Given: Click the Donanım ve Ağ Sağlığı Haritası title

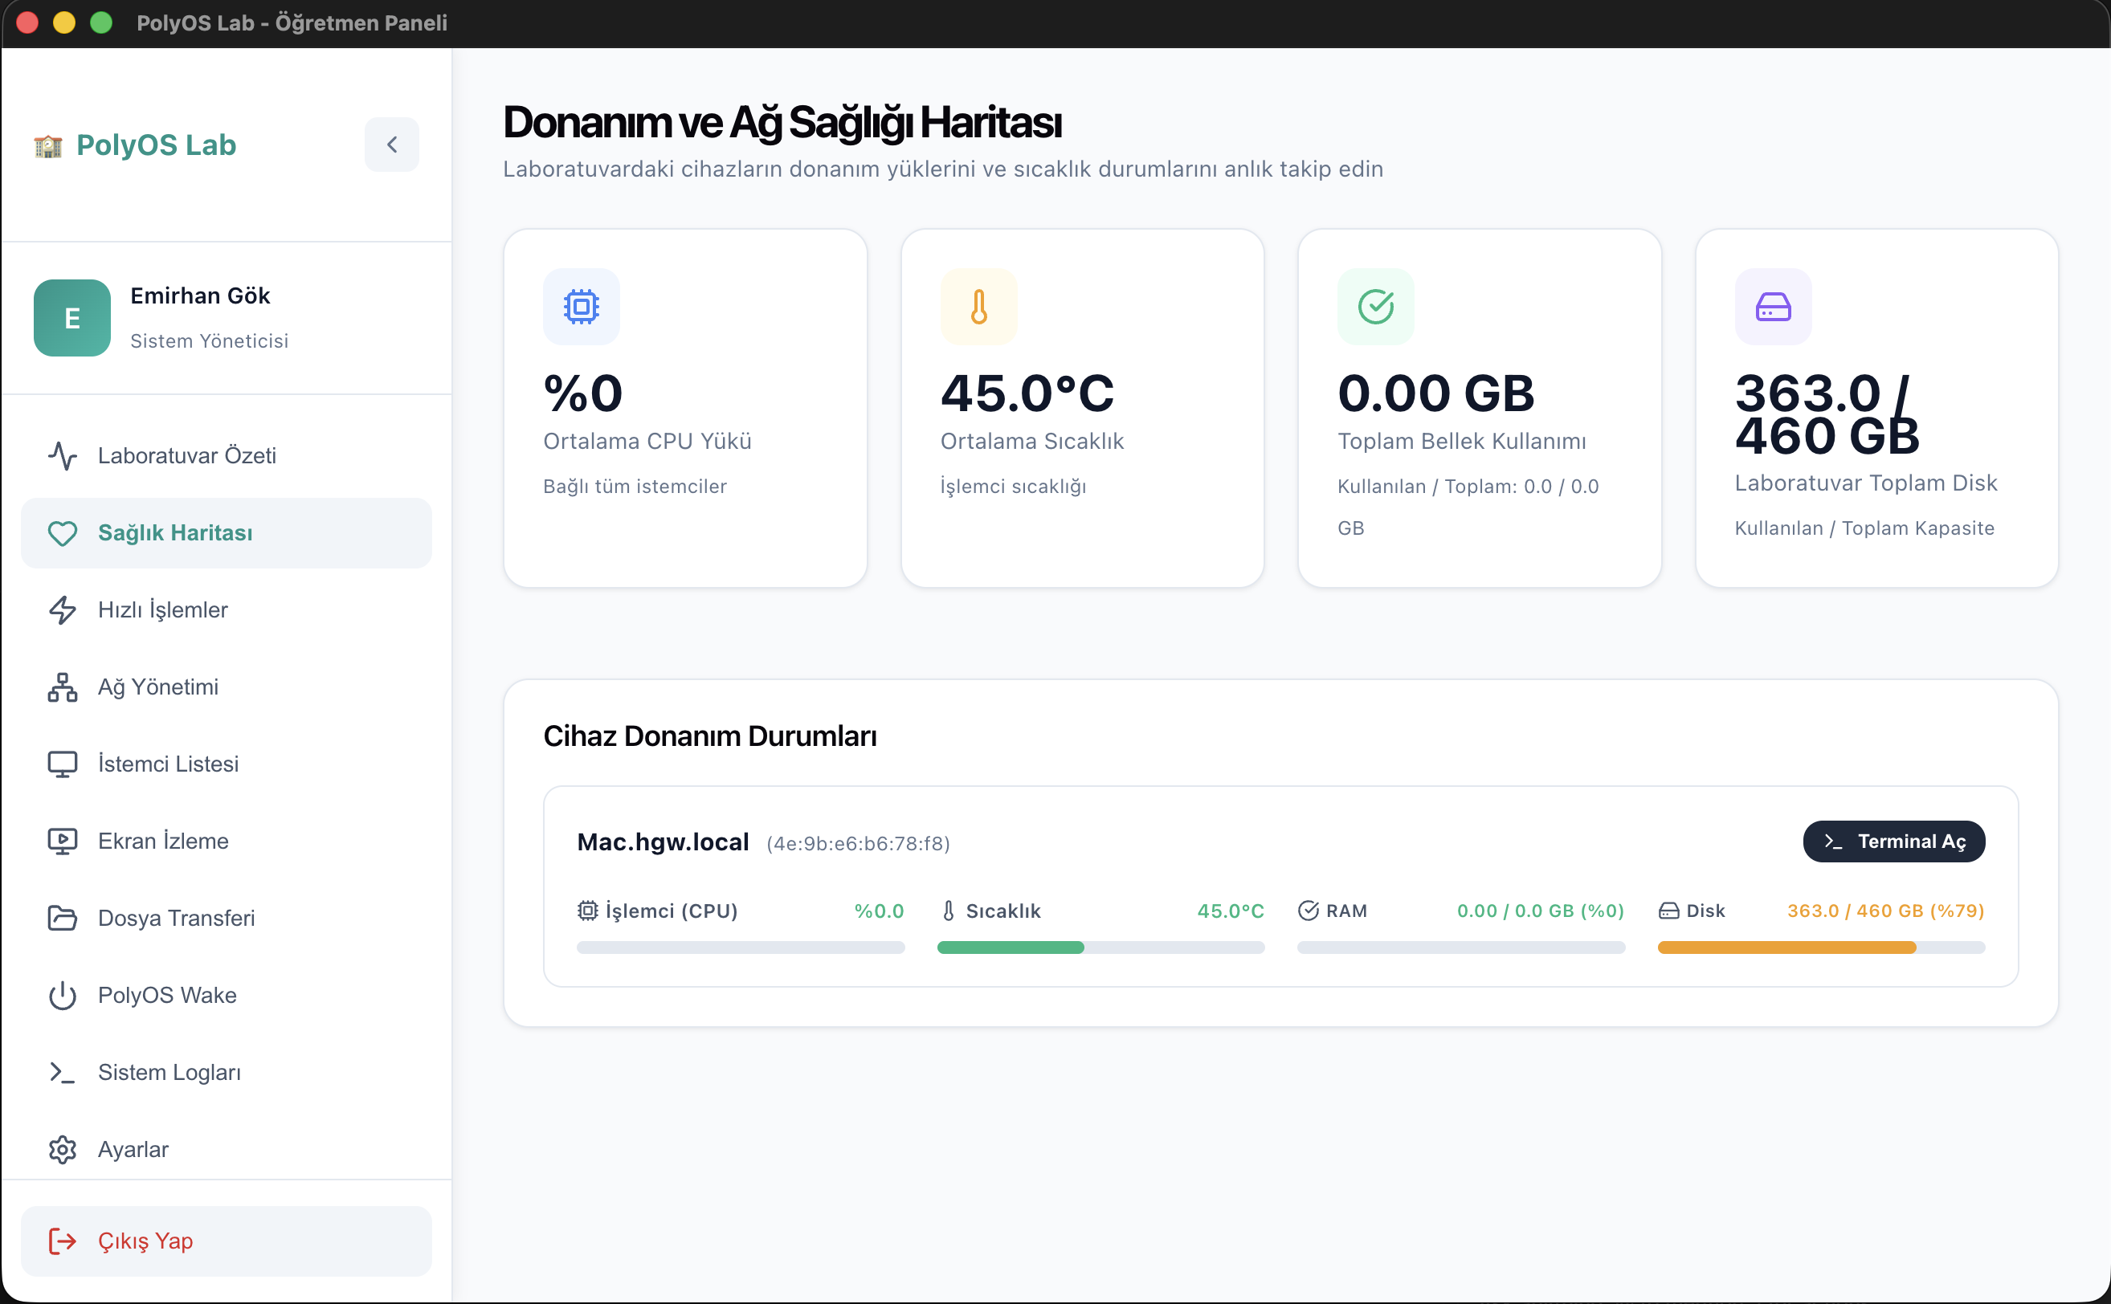Looking at the screenshot, I should 782,123.
